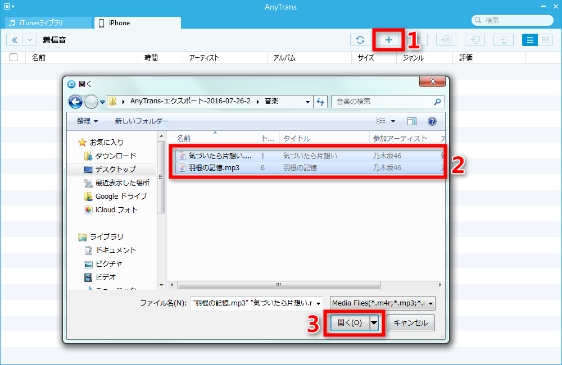This screenshot has height=365, width=562.
Task: Sort files by 参加アーティスト column
Action: point(403,138)
